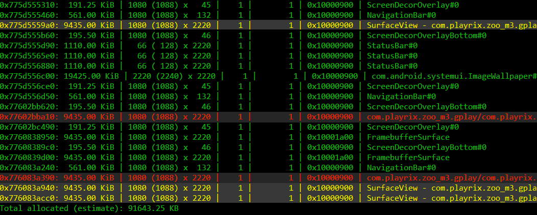Select highlighted address 0x775d5559a0

pos(29,25)
